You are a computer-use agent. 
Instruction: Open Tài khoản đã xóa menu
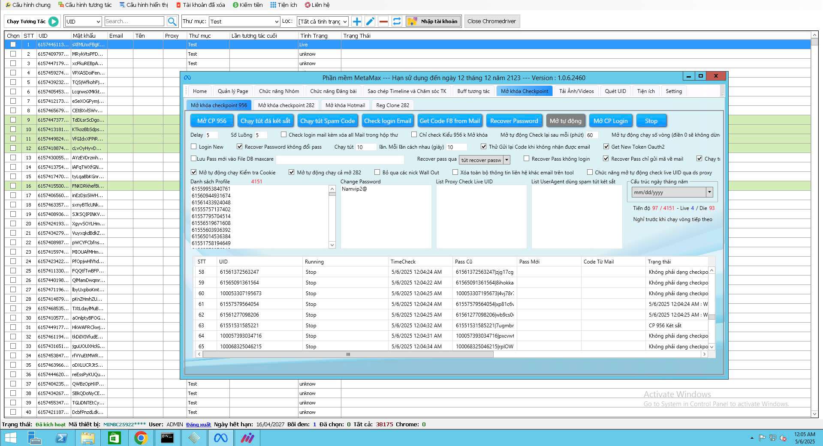coord(201,5)
